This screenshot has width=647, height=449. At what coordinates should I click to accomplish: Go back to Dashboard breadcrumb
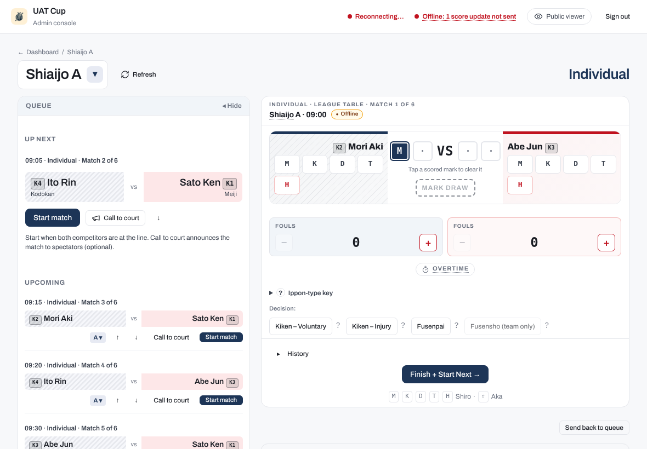tap(42, 52)
